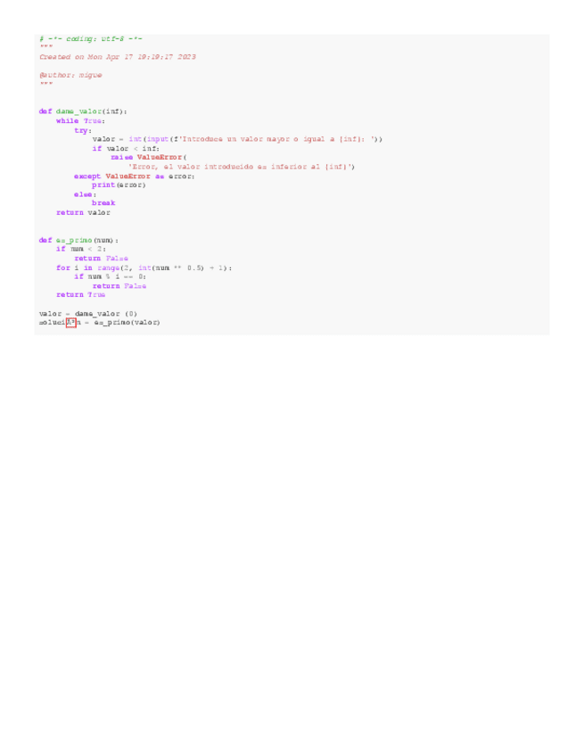Select the 'try:' keyword line
Screen dimensions: 584x756
(83, 131)
